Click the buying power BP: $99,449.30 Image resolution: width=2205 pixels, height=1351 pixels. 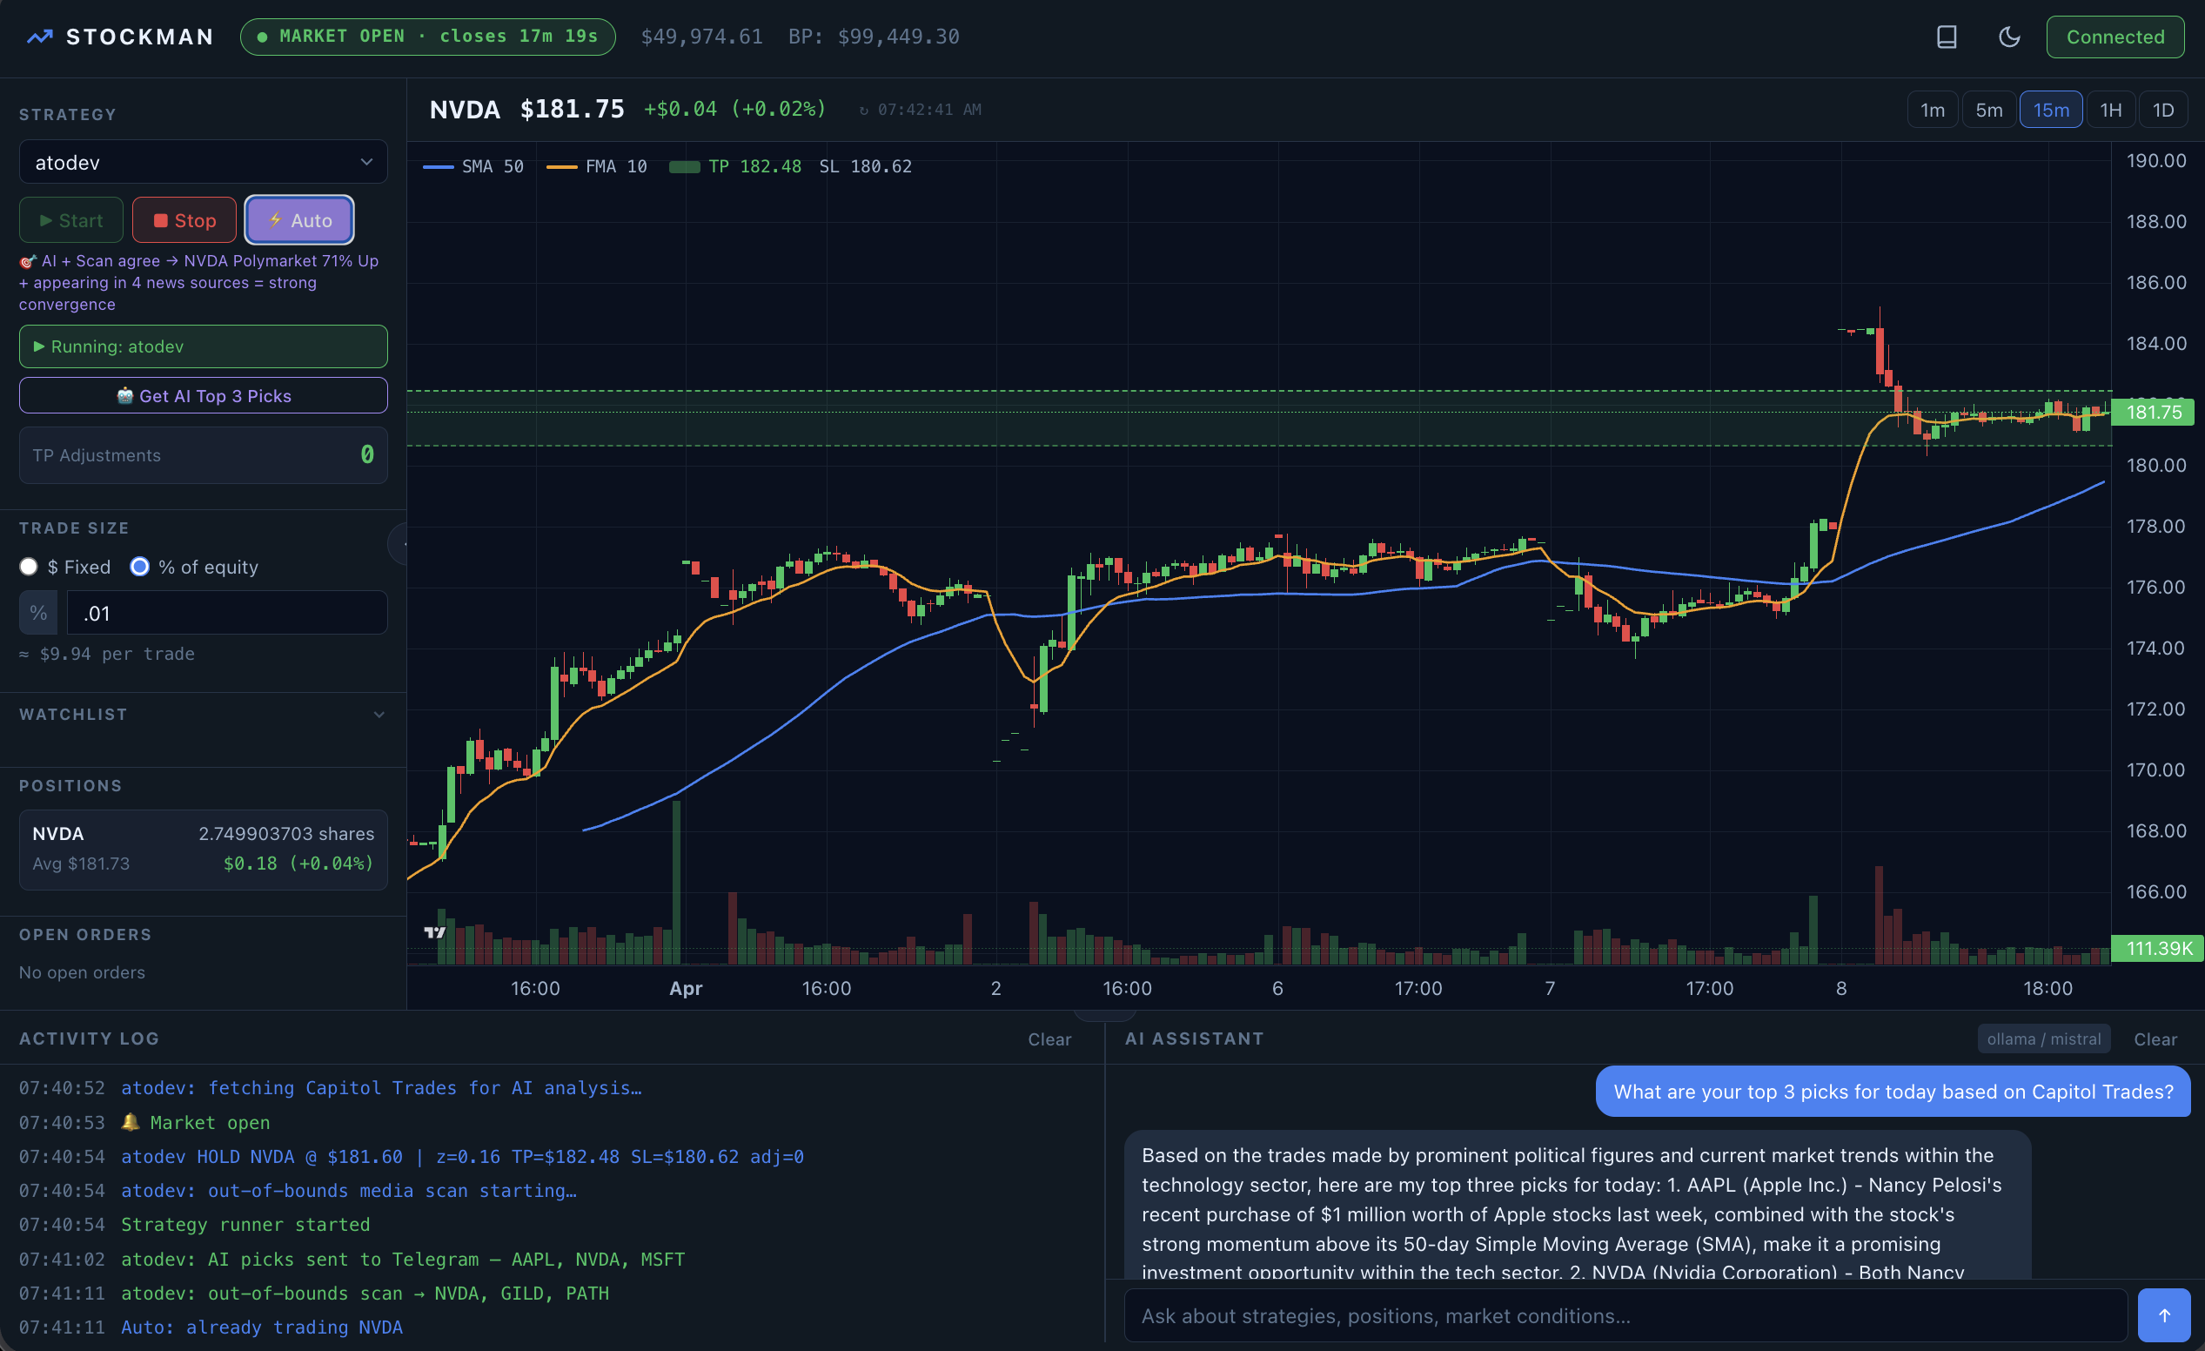[x=874, y=37]
